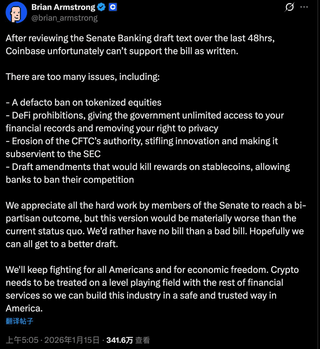Open the three-dot more options menu
The height and width of the screenshot is (349, 320).
pos(304,7)
